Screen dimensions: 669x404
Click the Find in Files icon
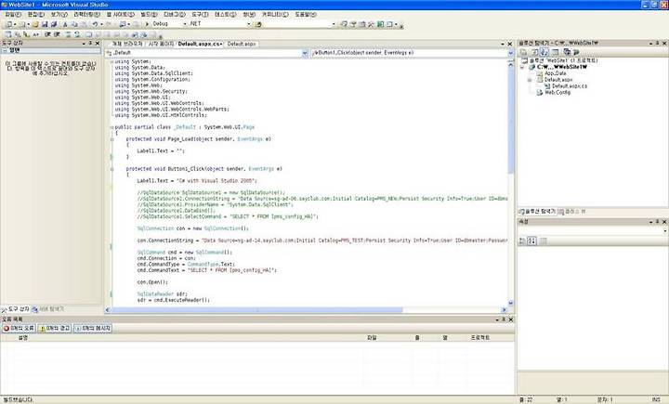(x=258, y=24)
